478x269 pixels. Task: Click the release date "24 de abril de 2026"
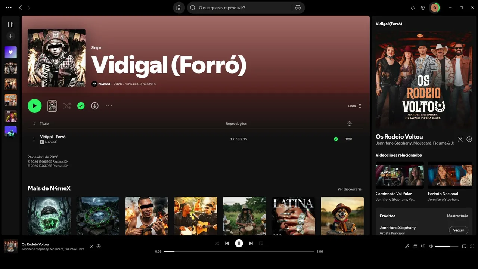point(43,157)
